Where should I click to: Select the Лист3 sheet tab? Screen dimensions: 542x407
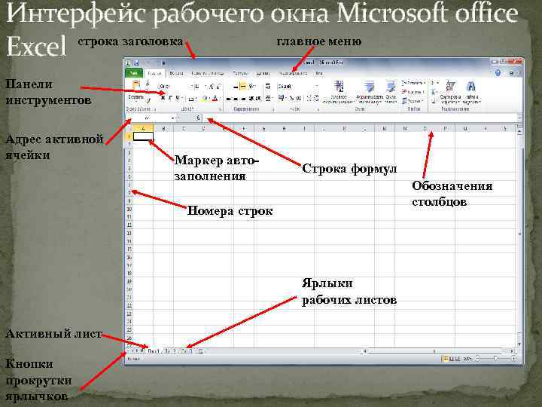click(187, 351)
